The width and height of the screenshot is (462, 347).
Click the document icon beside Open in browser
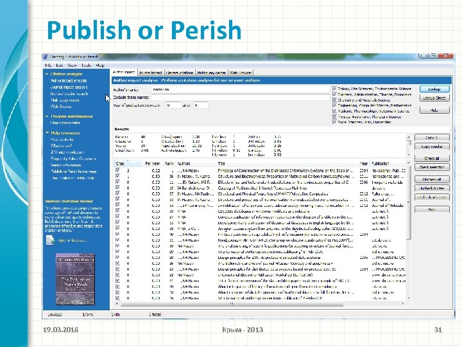(x=50, y=240)
